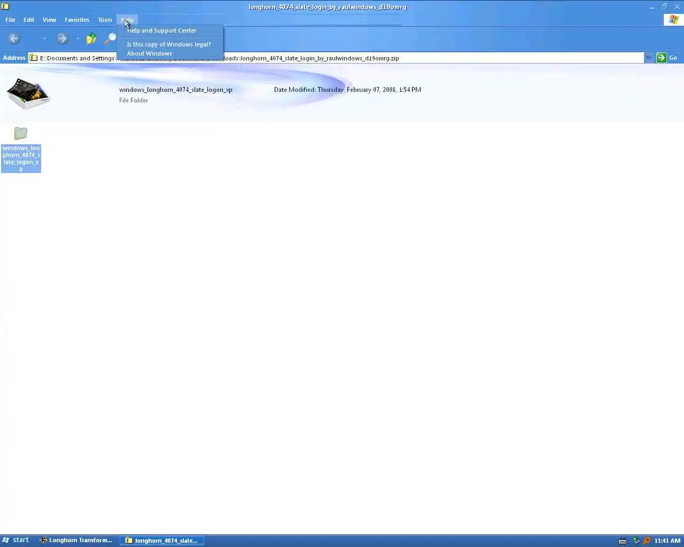Expand the Address bar dropdown arrow
This screenshot has width=684, height=547.
(649, 58)
